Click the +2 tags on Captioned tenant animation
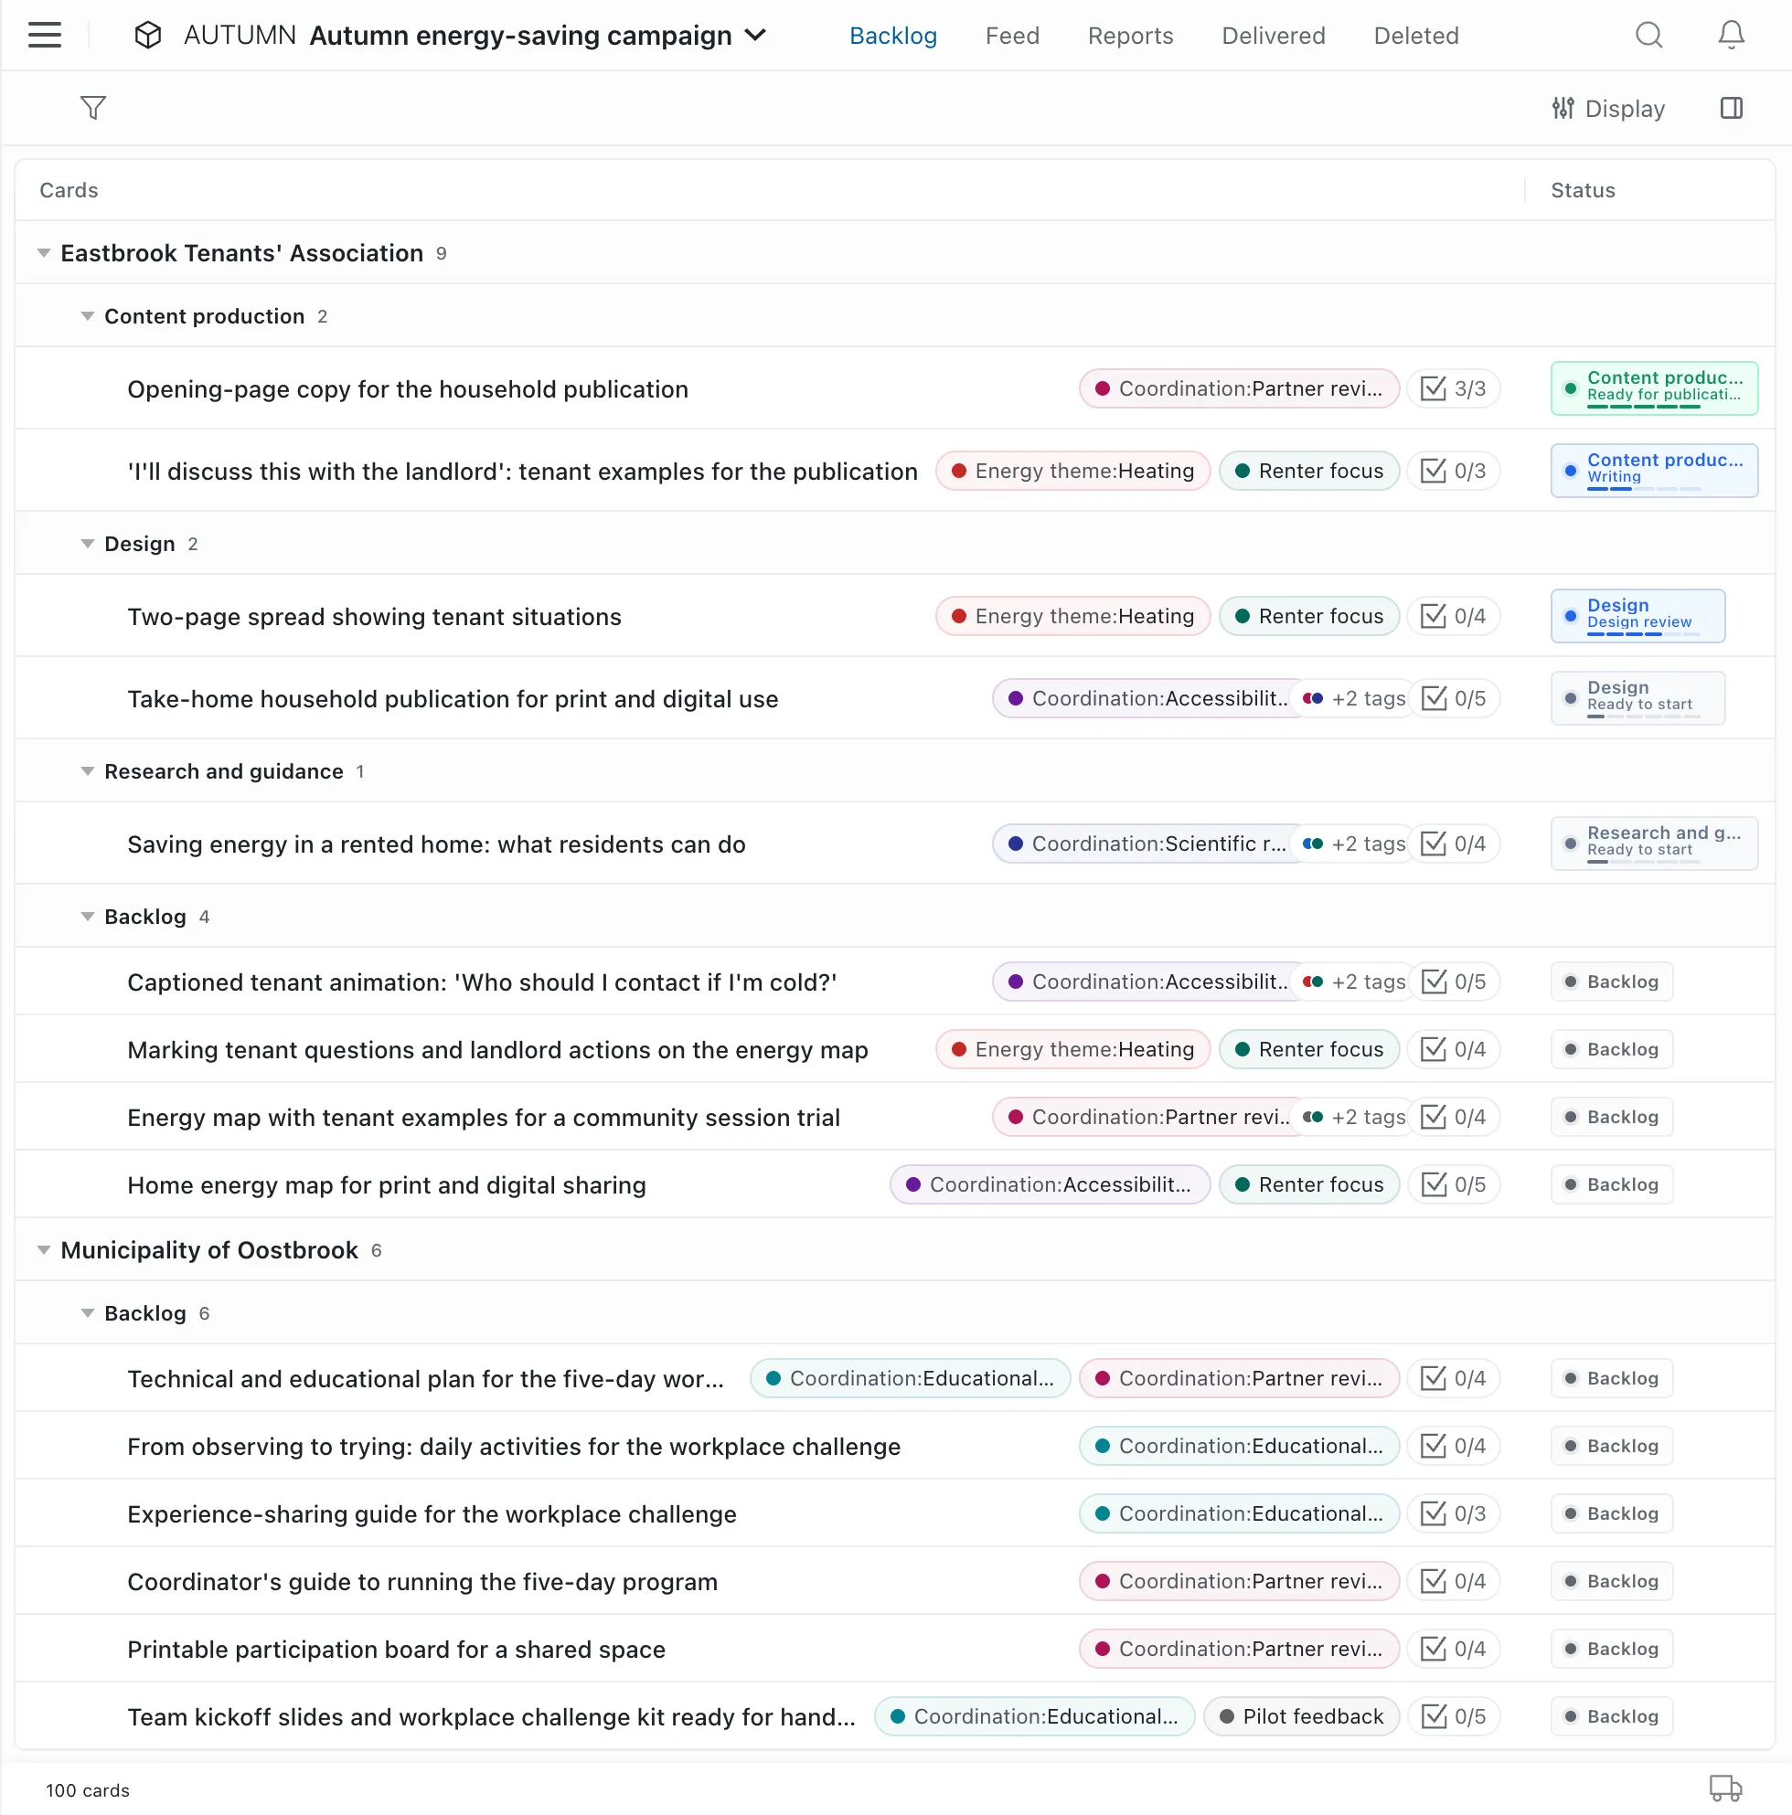 click(x=1354, y=982)
